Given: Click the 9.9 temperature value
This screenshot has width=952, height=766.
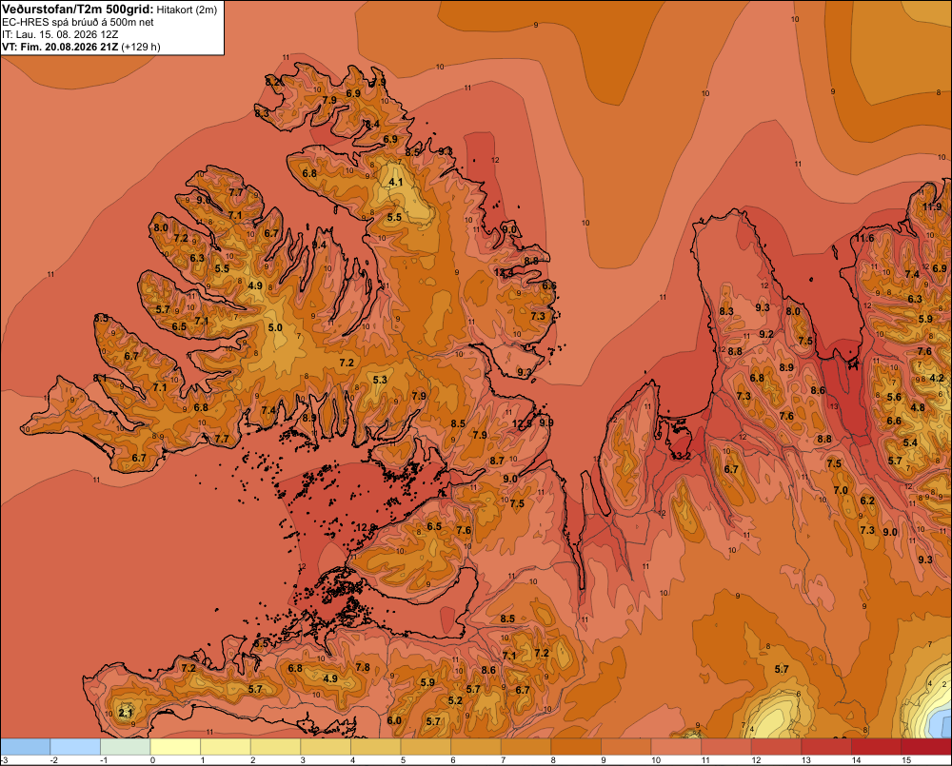Looking at the screenshot, I should [x=545, y=423].
